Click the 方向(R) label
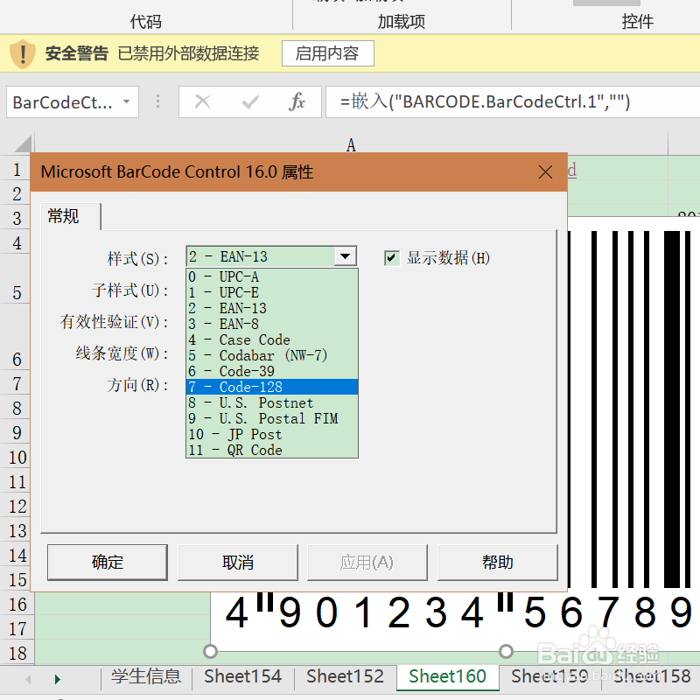Viewport: 700px width, 700px height. [137, 384]
